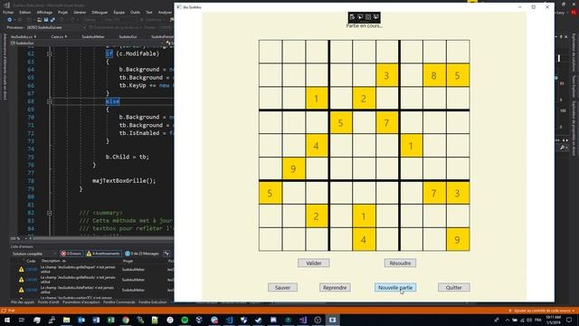Open the Windows notification center icon
The height and width of the screenshot is (326, 579).
569,320
